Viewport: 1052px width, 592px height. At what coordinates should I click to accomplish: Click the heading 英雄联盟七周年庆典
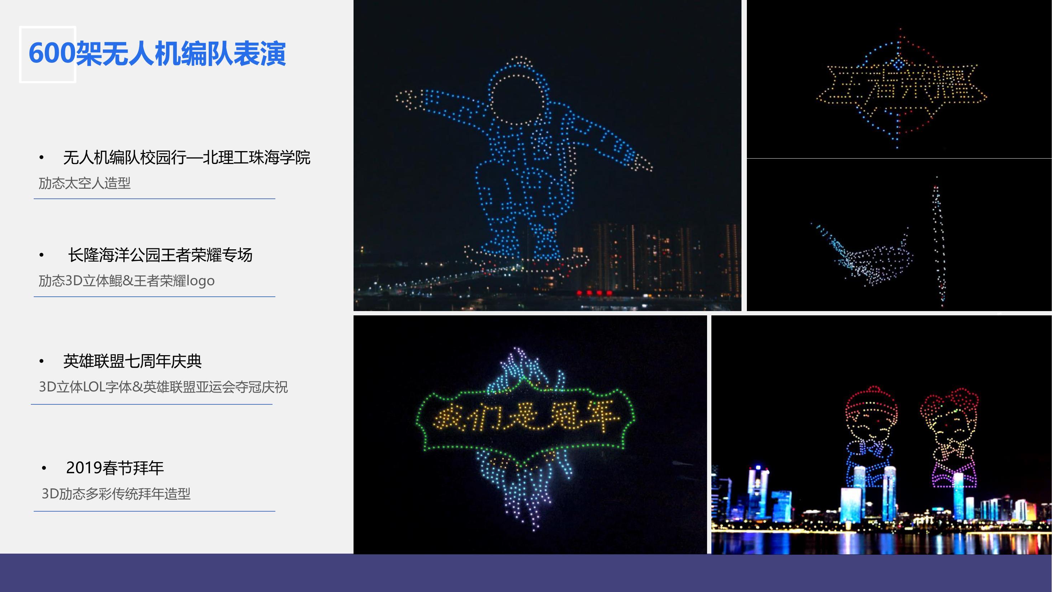(132, 361)
